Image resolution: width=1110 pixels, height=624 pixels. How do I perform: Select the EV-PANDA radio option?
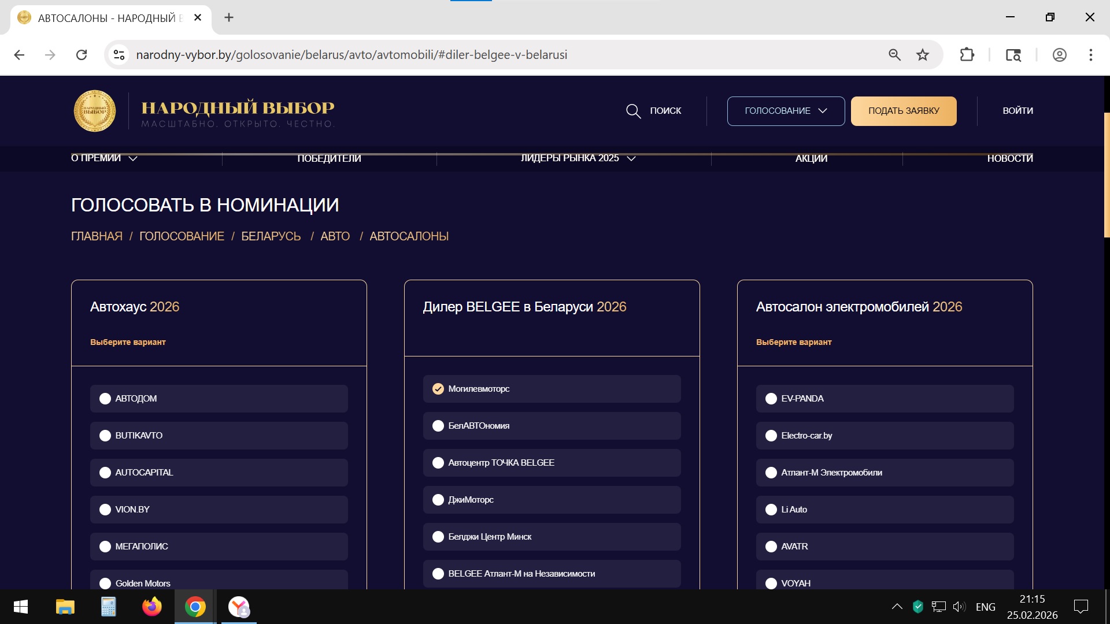(x=771, y=399)
